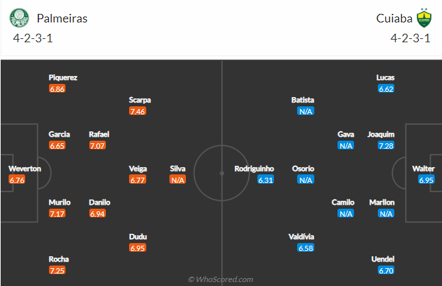Image resolution: width=442 pixels, height=286 pixels.
Task: Select Weverton's 6.76 rating badge
Action: (17, 180)
